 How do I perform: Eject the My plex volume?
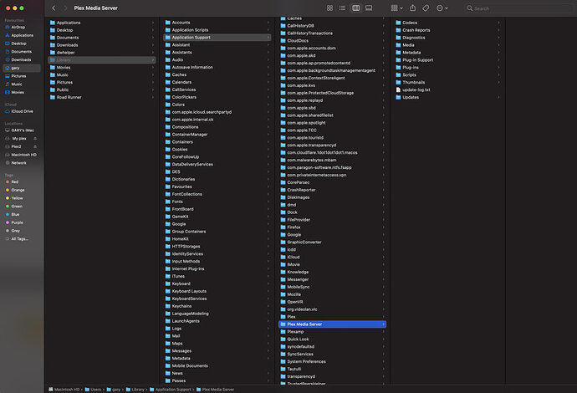tap(35, 138)
